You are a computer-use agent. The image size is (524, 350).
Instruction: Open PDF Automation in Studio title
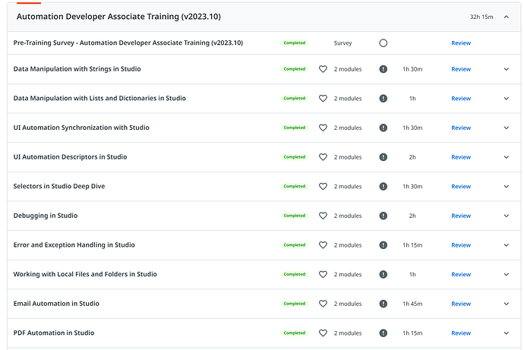tap(54, 333)
